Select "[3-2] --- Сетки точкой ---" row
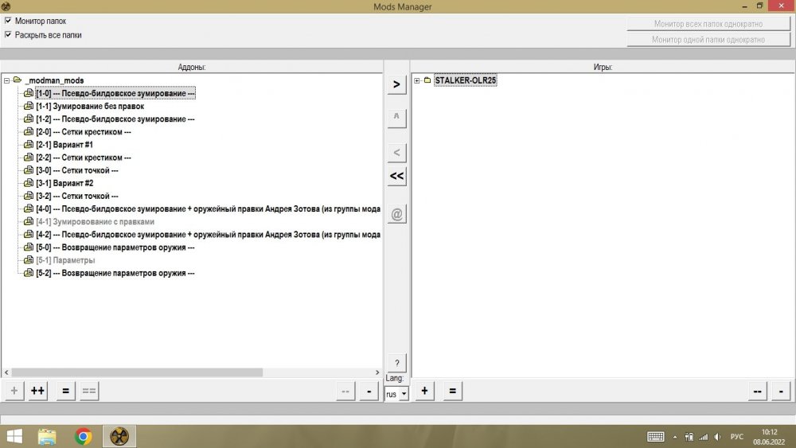The height and width of the screenshot is (448, 796). pos(77,196)
